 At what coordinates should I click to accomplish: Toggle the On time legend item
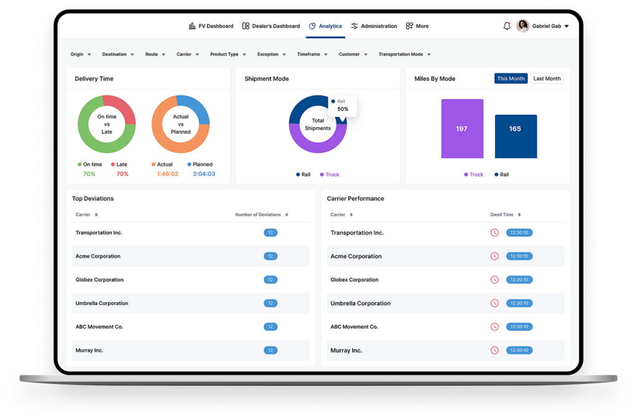(x=90, y=165)
